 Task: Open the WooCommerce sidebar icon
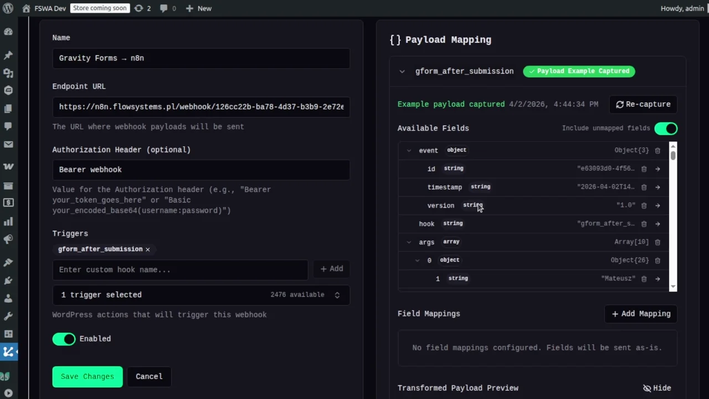8,166
